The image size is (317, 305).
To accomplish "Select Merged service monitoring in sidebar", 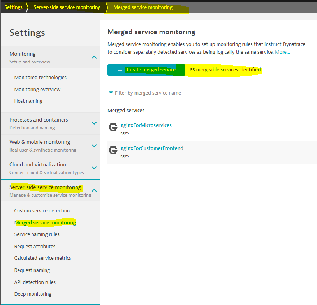I will tap(45, 222).
